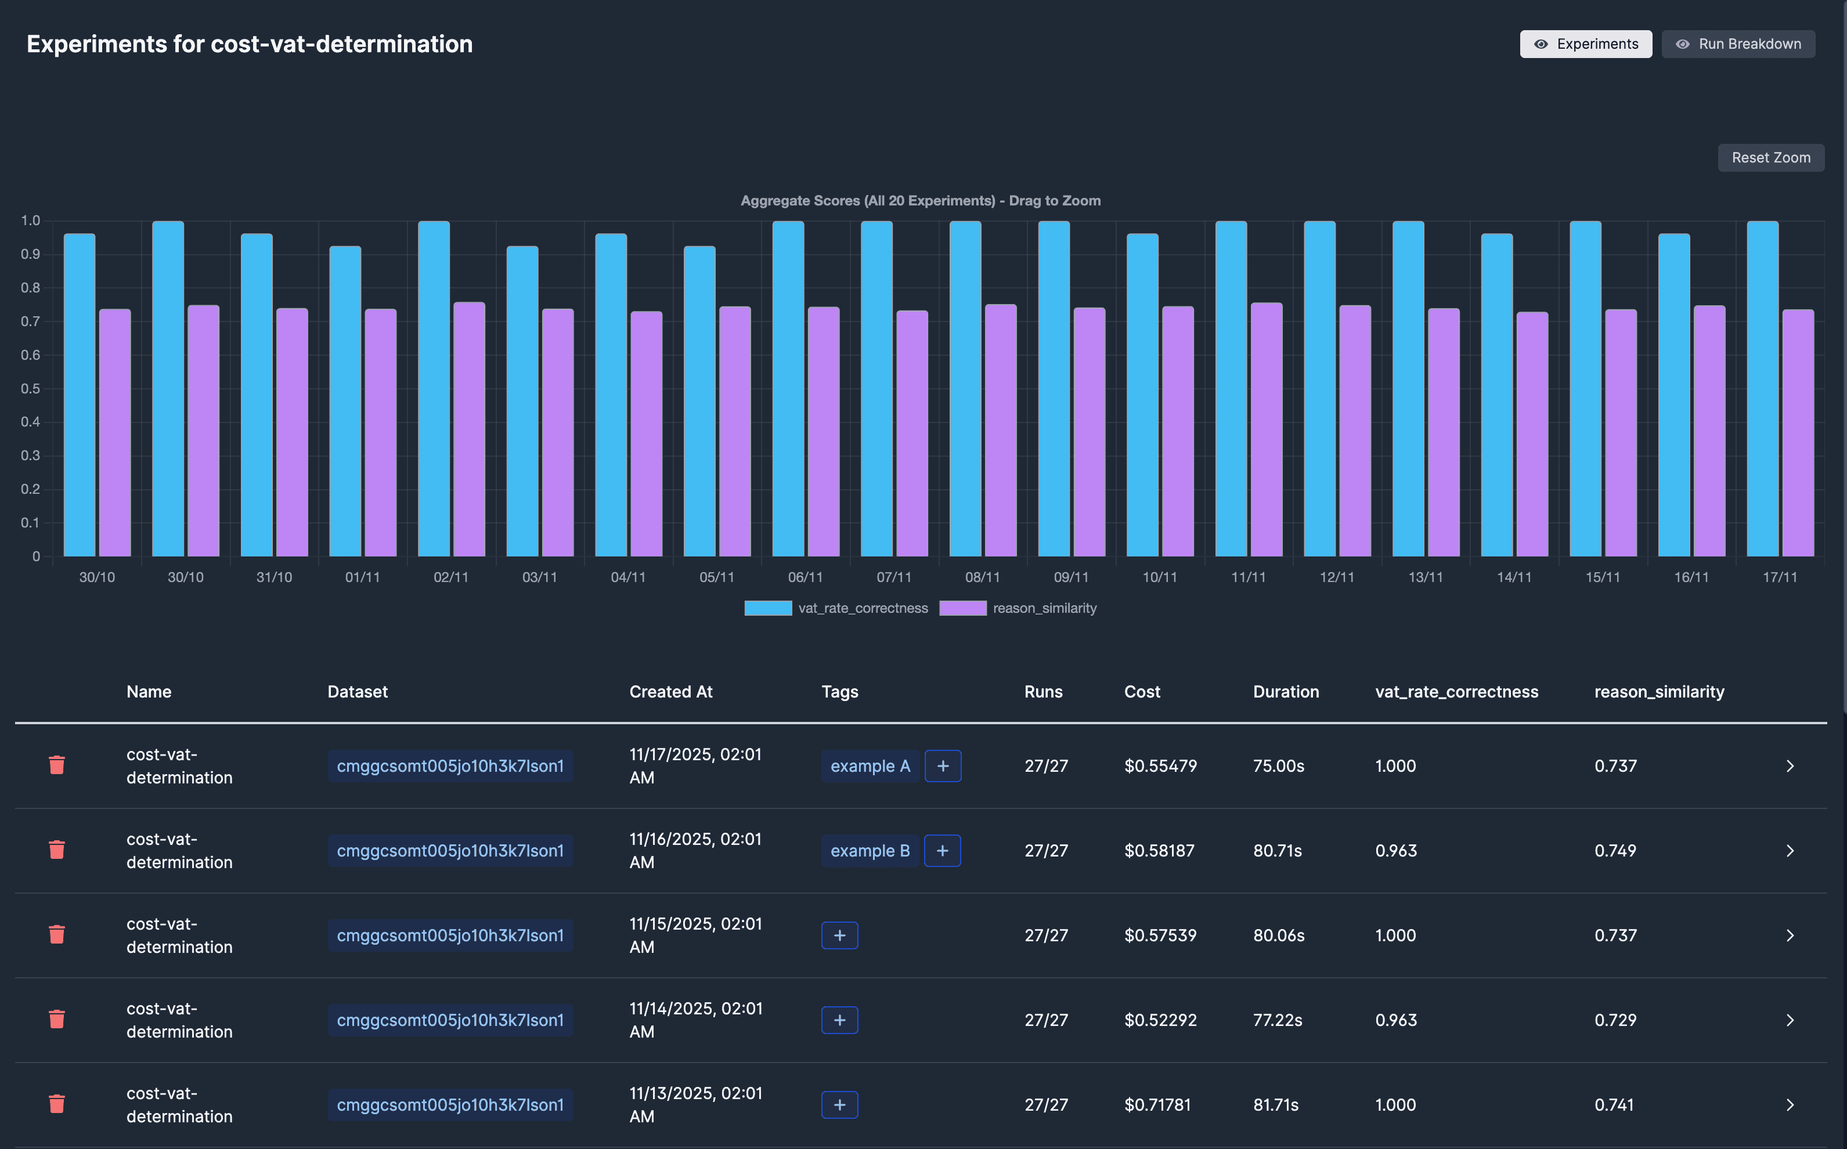Click the Created At column header
This screenshot has height=1149, width=1847.
pos(671,692)
